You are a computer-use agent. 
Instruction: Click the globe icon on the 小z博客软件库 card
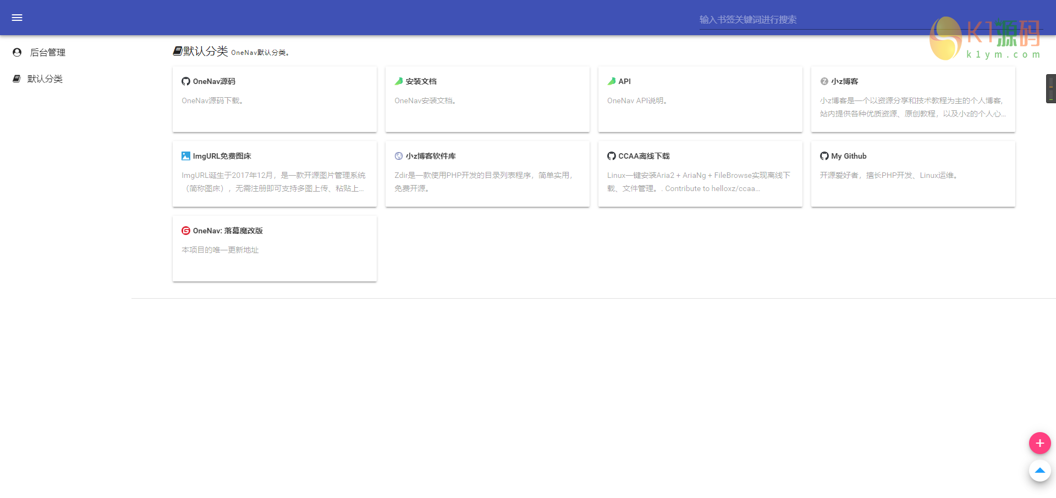tap(399, 156)
